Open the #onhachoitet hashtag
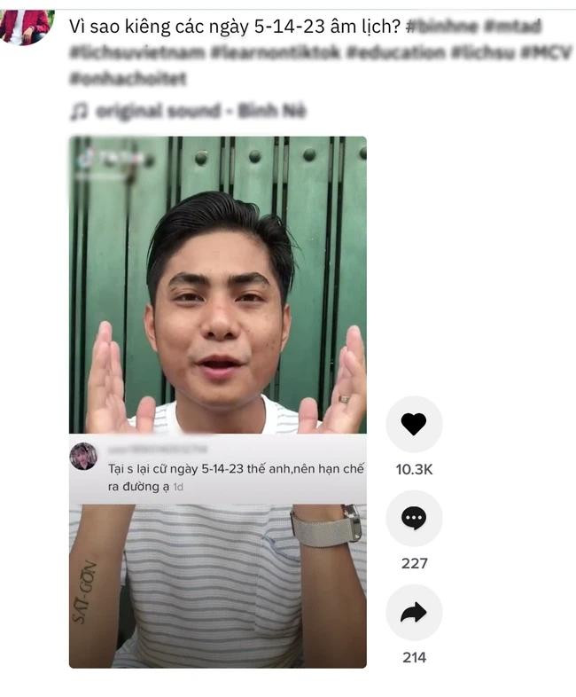 128,79
